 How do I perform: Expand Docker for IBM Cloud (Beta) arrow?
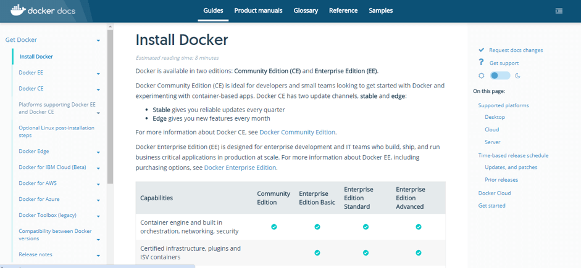point(98,168)
